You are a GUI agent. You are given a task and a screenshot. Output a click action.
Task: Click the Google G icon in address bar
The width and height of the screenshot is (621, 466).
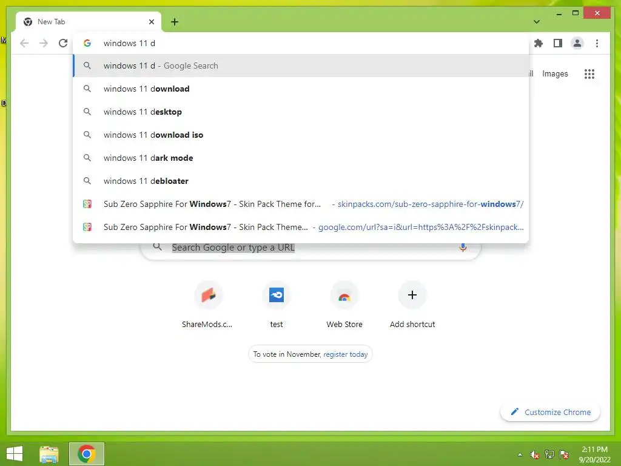click(x=87, y=43)
